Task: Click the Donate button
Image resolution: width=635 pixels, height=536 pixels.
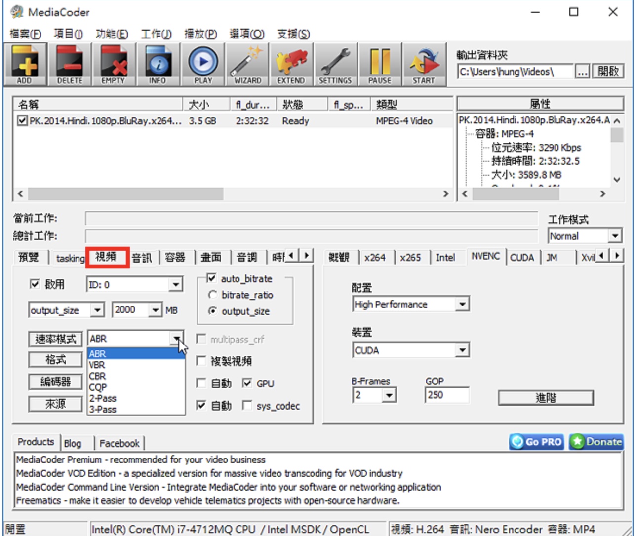Action: point(596,442)
